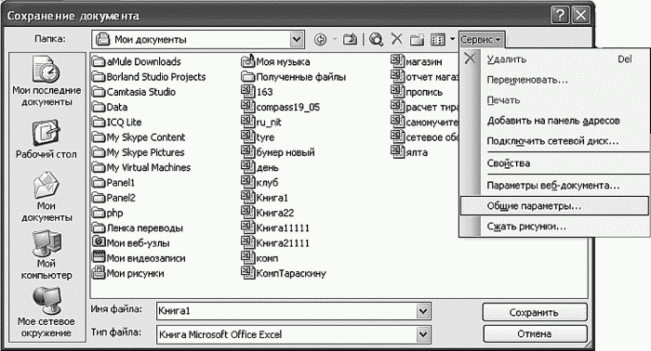Select the file пропись
651x351 pixels.
pos(417,92)
